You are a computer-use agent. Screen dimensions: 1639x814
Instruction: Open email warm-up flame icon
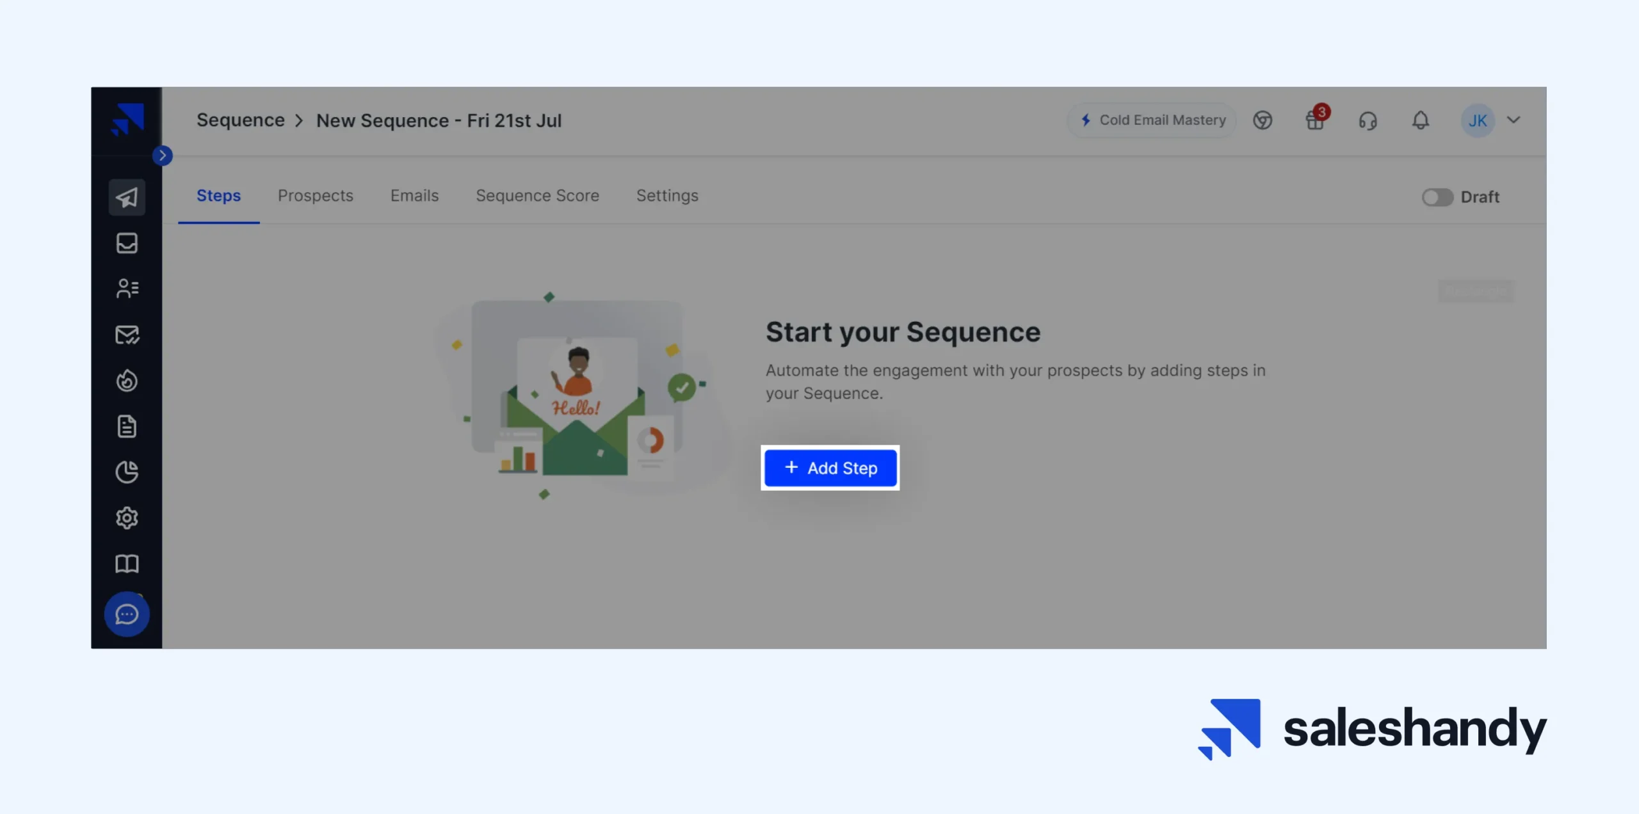click(x=127, y=381)
